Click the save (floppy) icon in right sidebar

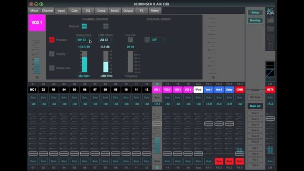coord(270,20)
